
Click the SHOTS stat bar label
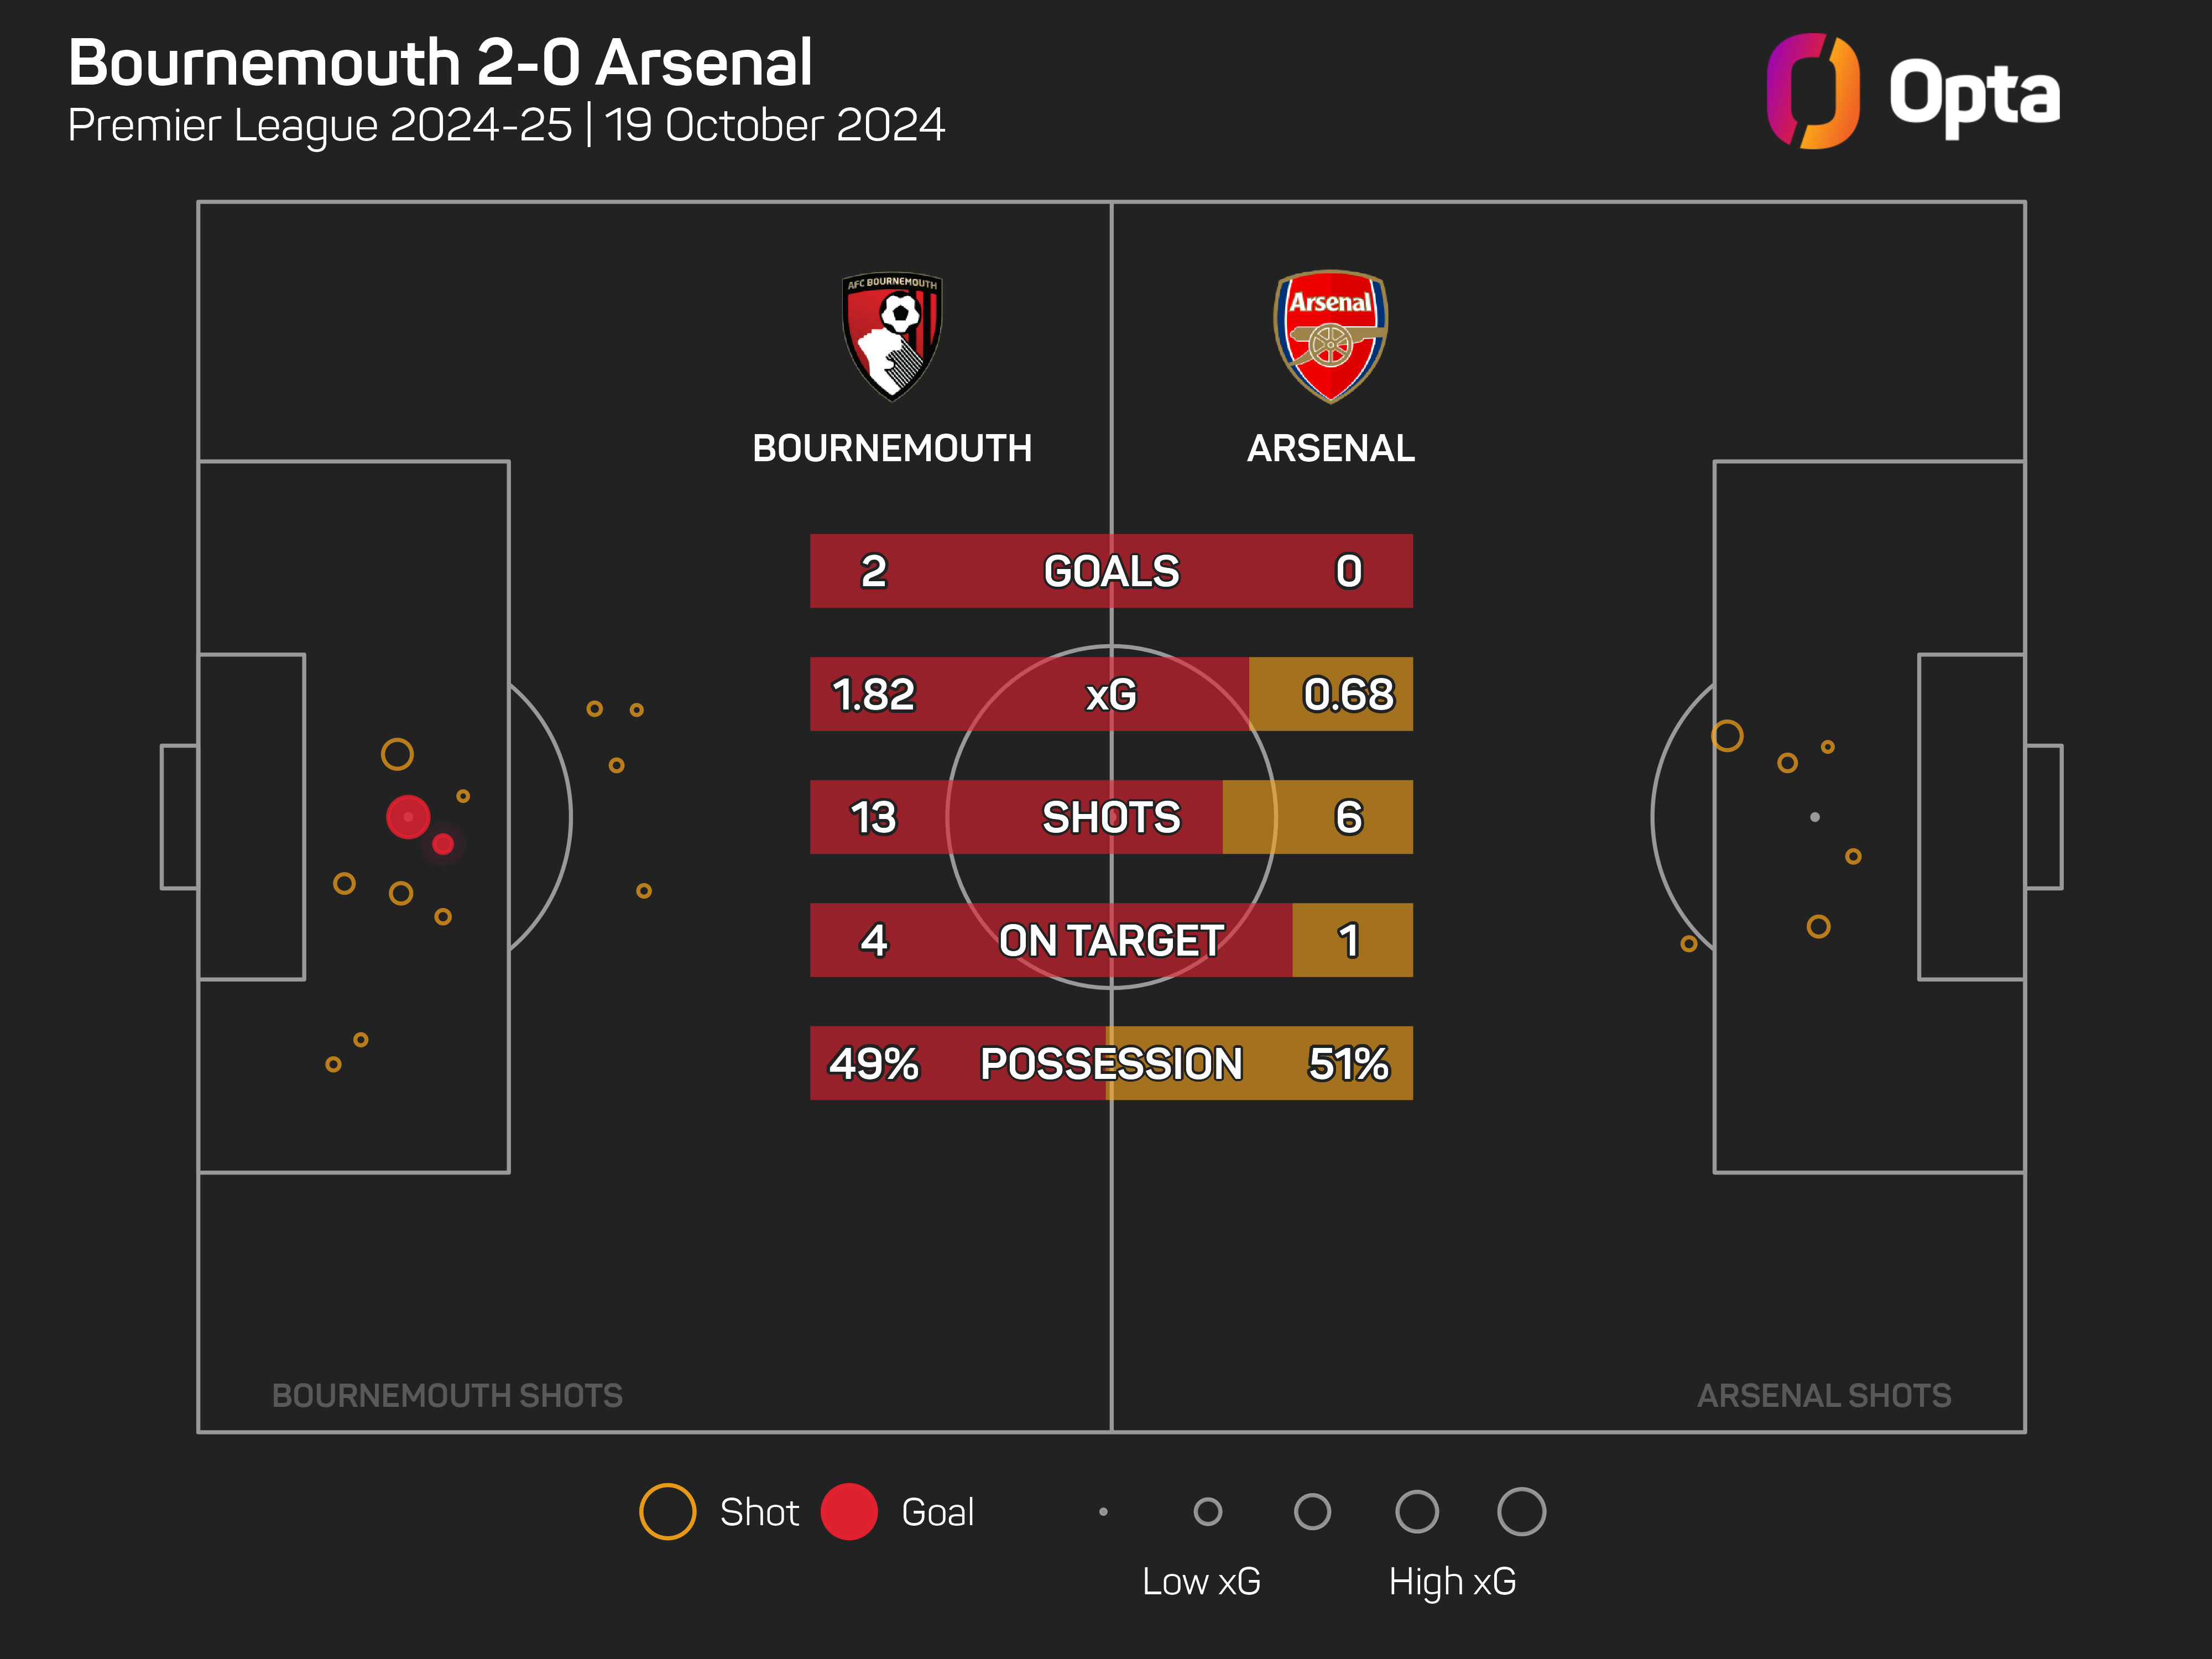click(x=1111, y=817)
